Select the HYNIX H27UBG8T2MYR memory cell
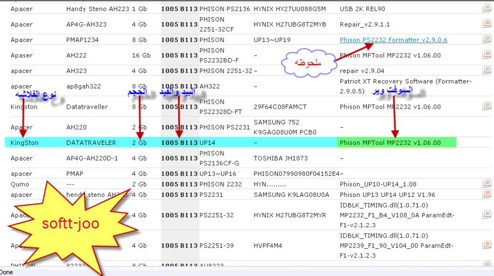Image resolution: width=494 pixels, height=276 pixels. coord(290,215)
